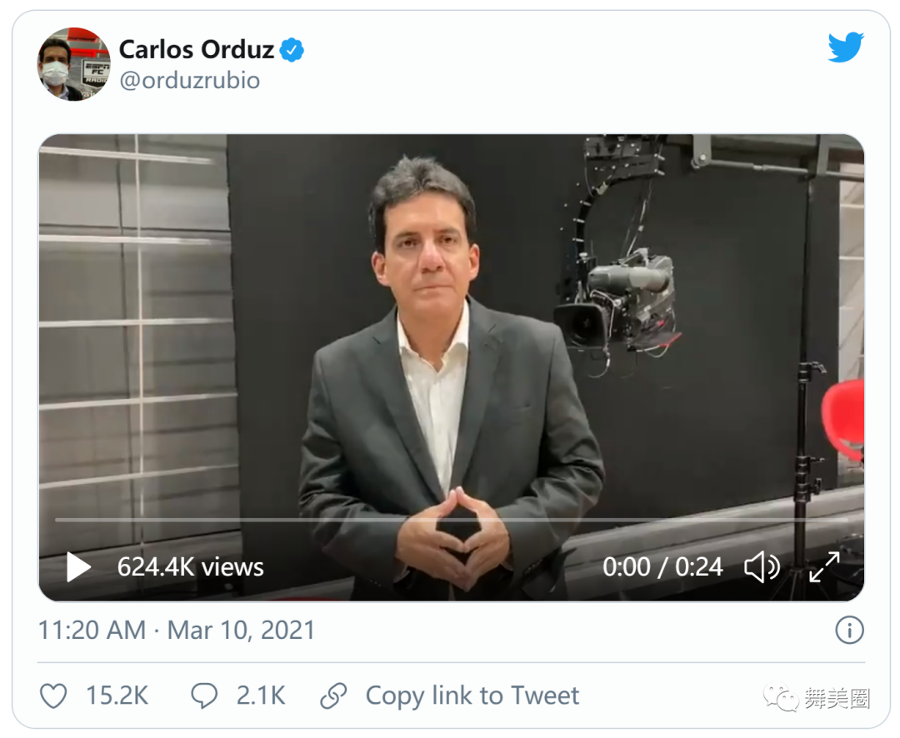
Task: Click the blue verified badge
Action: click(292, 51)
